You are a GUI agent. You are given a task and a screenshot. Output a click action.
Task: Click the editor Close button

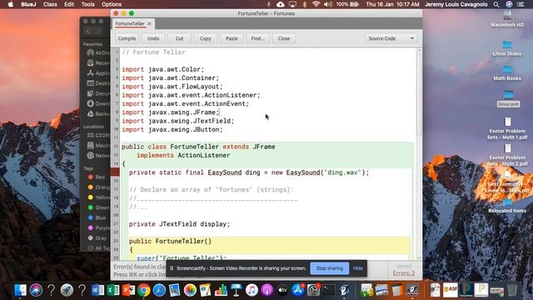(x=284, y=38)
